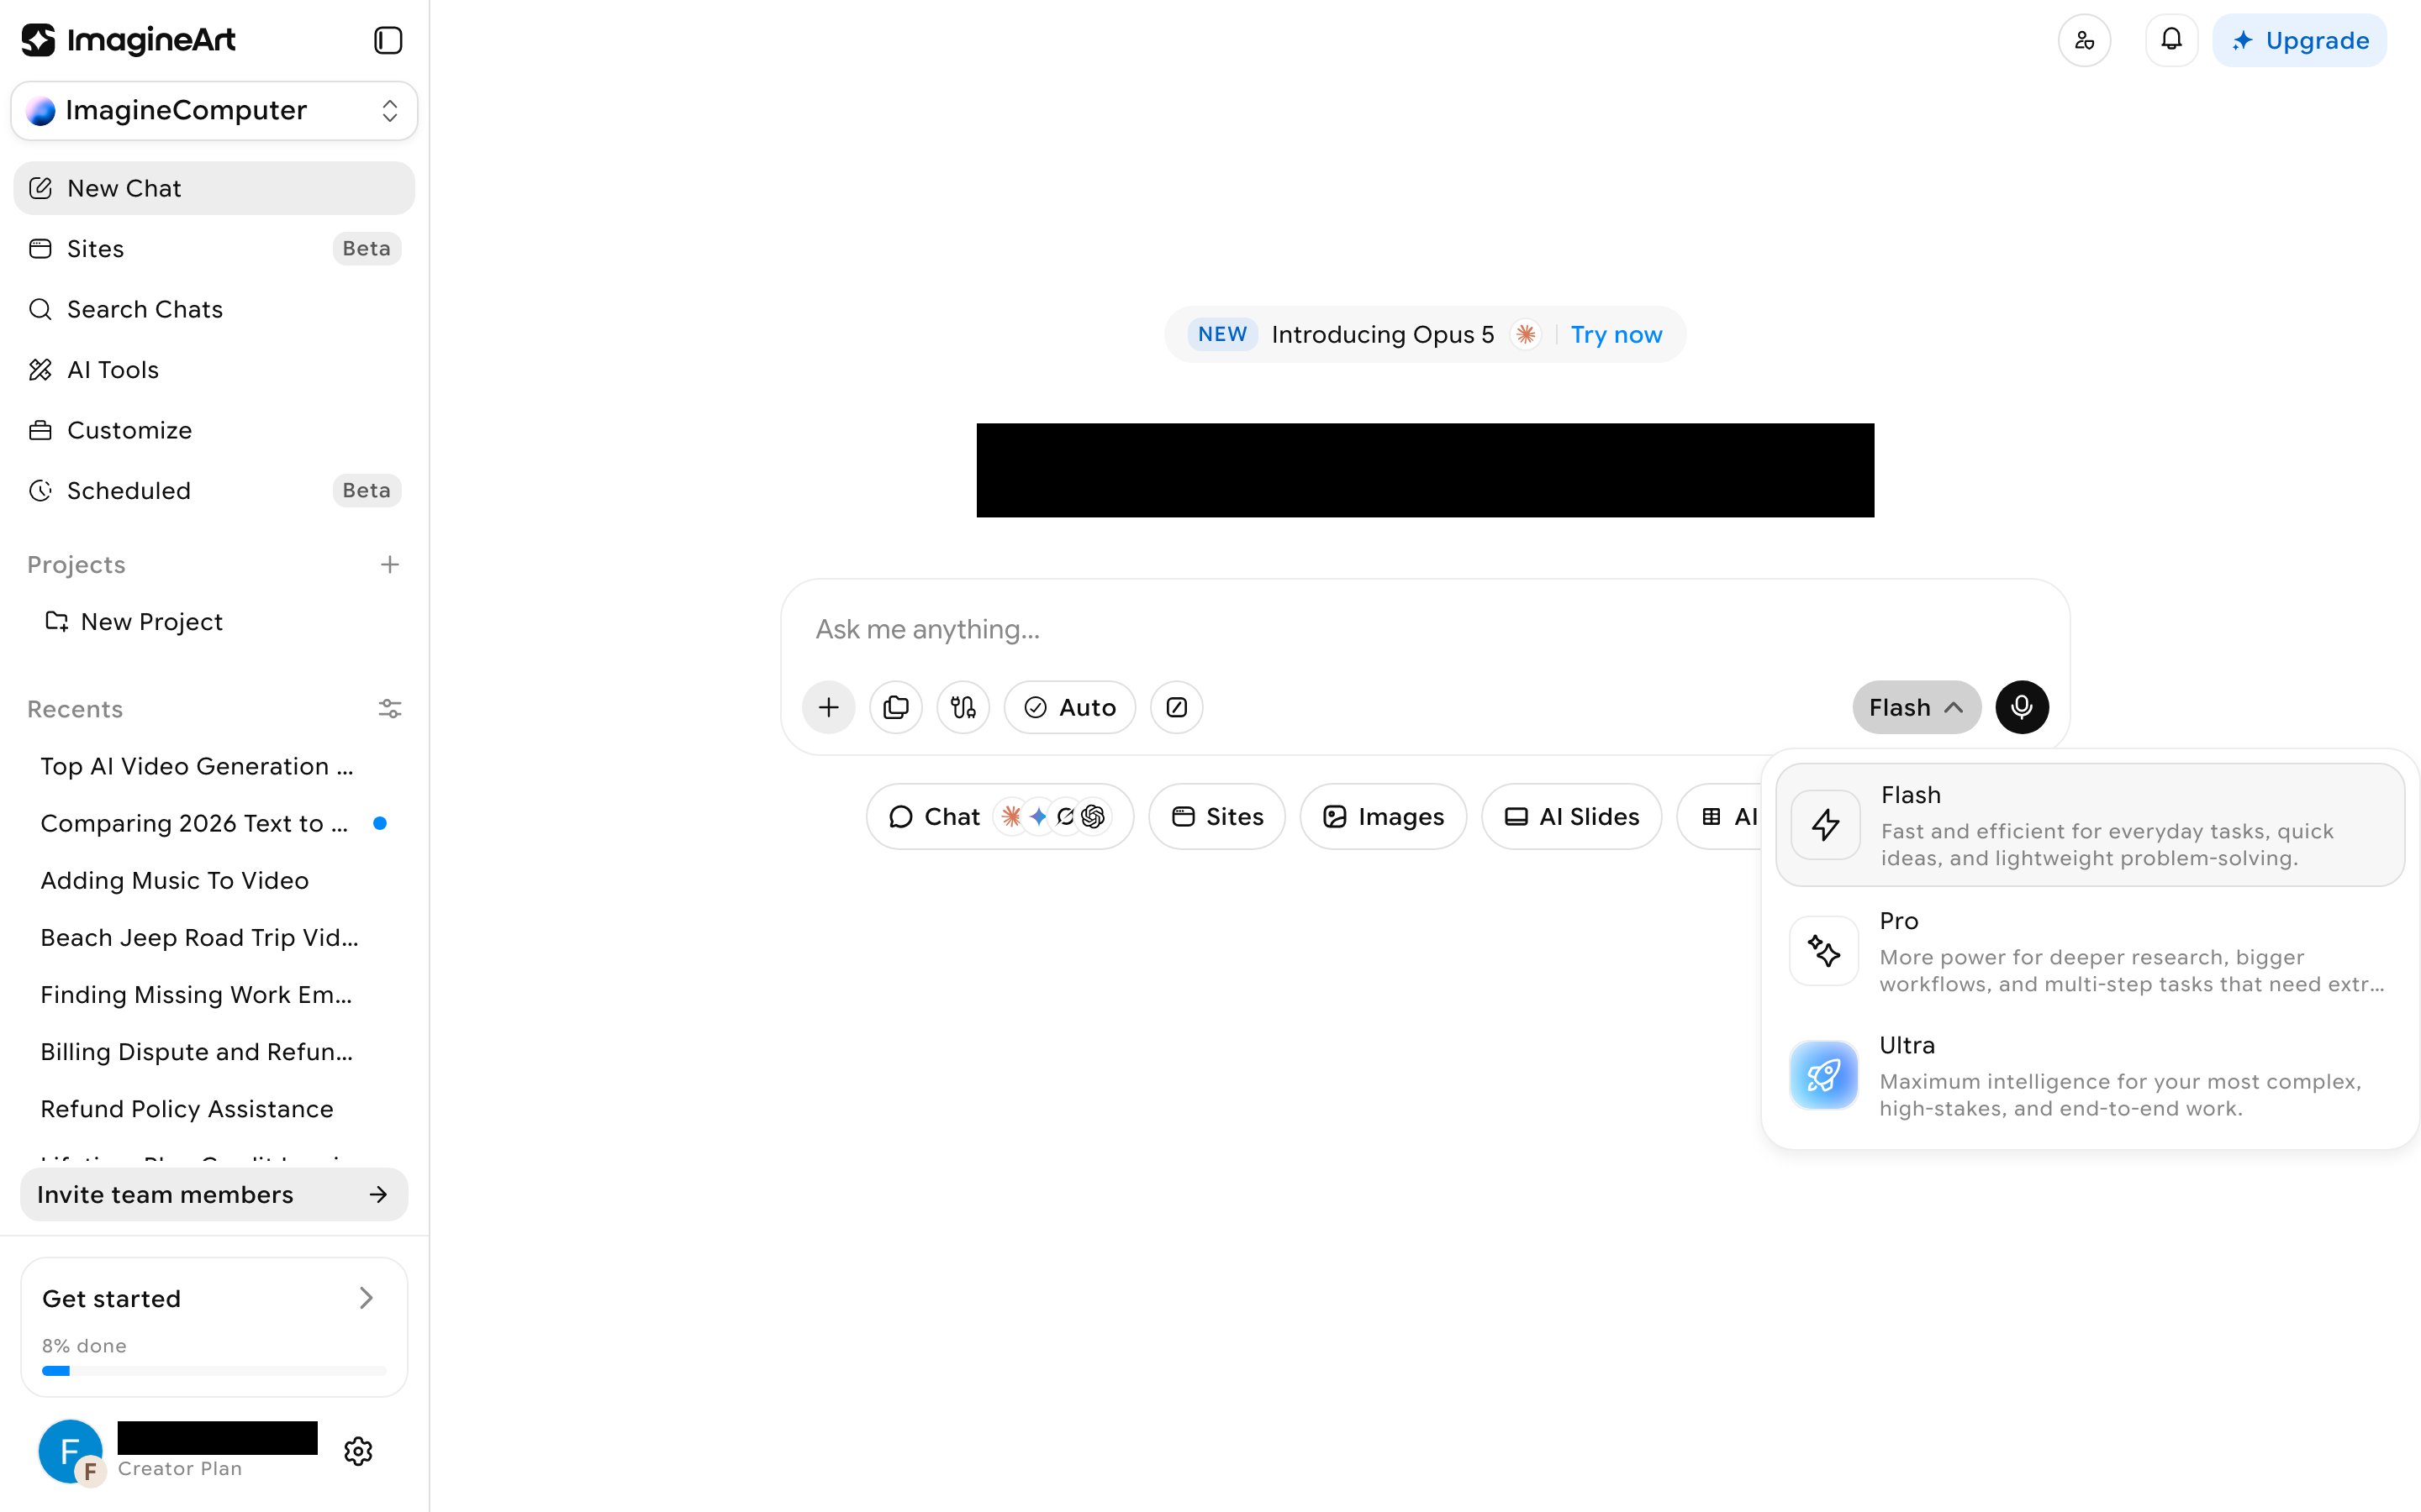Click the plus attach button
Screen dimensions: 2421x1512
[x=828, y=707]
